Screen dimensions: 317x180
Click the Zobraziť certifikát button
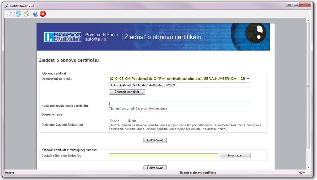127,92
